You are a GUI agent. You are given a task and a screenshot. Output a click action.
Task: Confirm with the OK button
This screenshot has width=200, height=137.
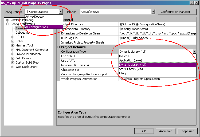point(144,131)
